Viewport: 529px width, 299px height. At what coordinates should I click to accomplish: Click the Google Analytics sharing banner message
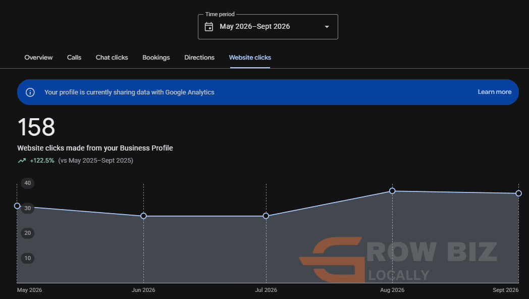(129, 92)
